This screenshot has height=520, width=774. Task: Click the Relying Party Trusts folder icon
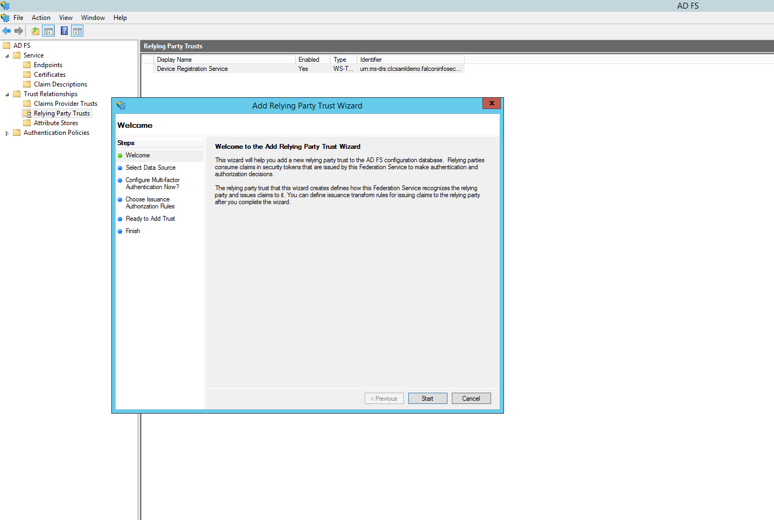coord(27,113)
